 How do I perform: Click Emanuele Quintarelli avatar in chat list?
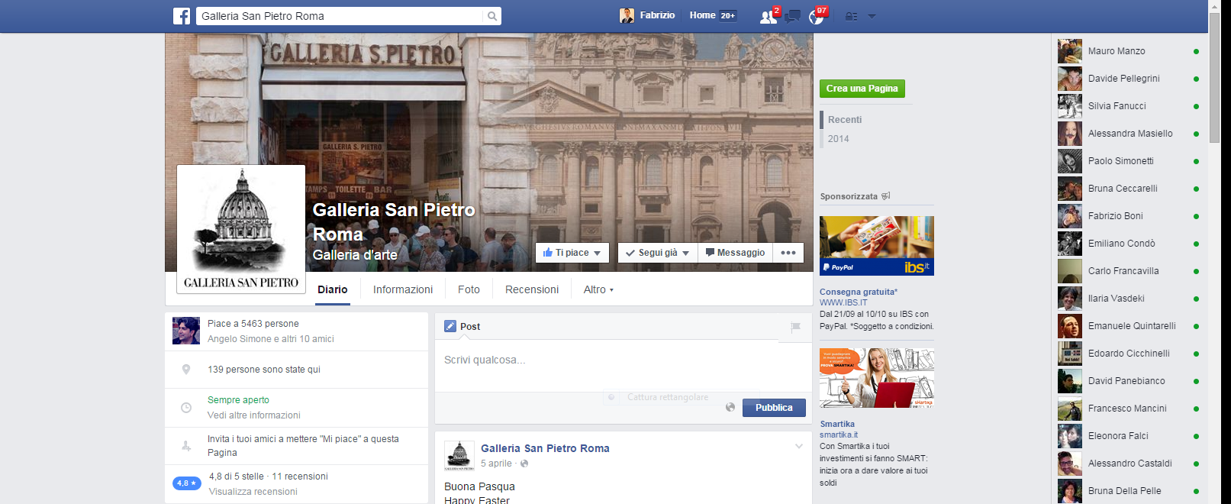pyautogui.click(x=1070, y=326)
